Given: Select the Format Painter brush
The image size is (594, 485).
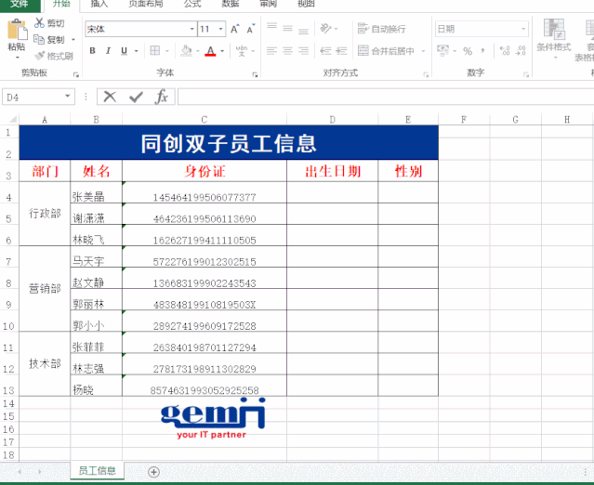Looking at the screenshot, I should (x=39, y=56).
